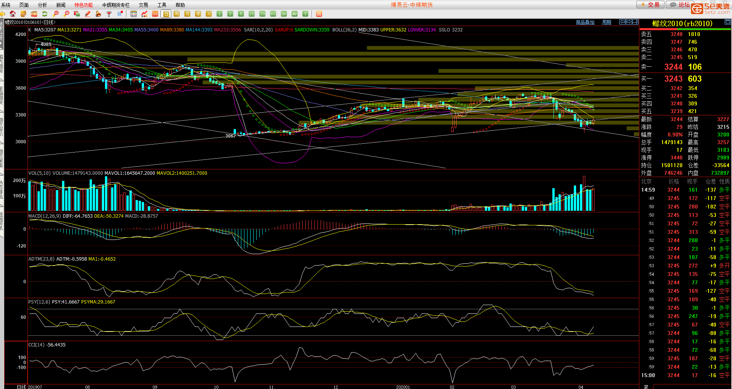Viewport: 732px width, 389px height.
Task: Select the 60-minute period button
Action: pos(273,14)
